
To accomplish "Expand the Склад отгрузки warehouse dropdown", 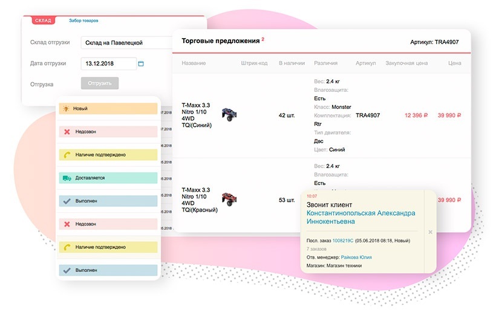I will click(x=126, y=42).
